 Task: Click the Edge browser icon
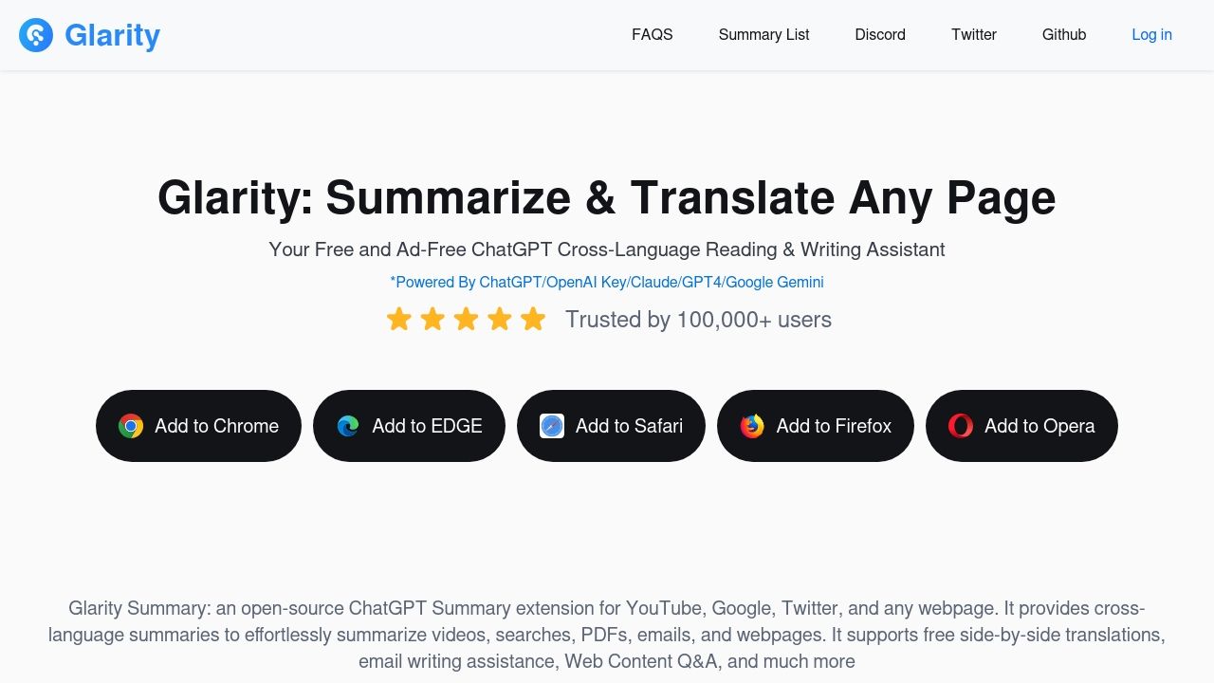348,426
